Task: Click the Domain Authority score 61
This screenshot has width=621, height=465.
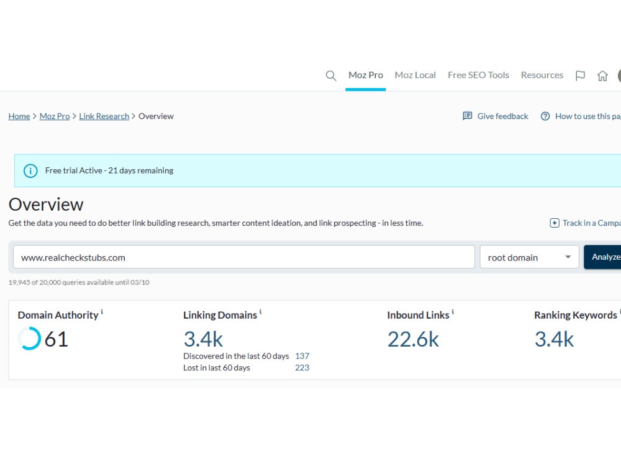Action: click(x=57, y=339)
